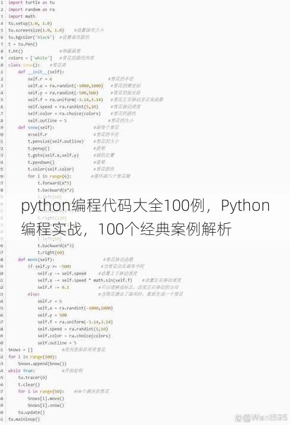
Task: Click the 'else:' line
Action: pos(34,294)
